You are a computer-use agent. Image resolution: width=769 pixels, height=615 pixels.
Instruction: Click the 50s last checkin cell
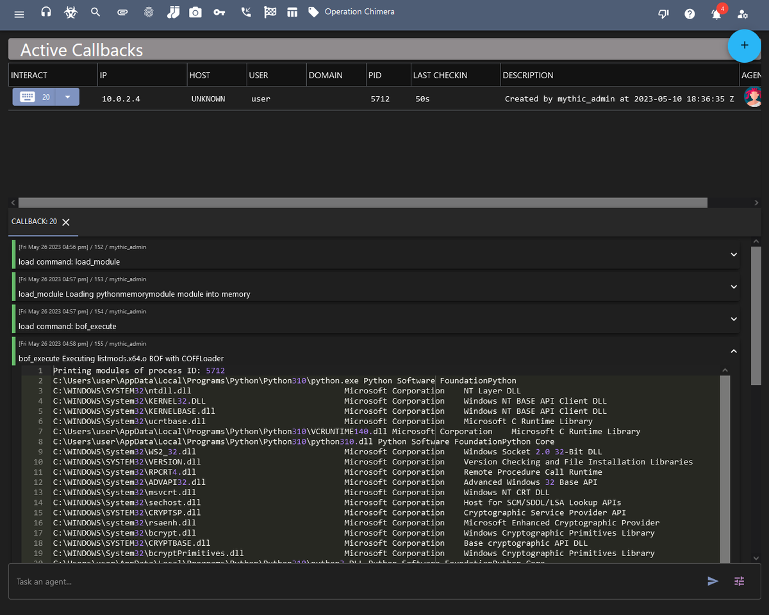[422, 99]
